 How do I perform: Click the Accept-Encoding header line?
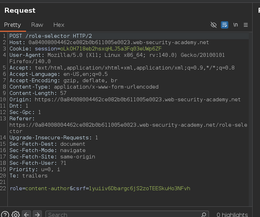tap(63, 80)
